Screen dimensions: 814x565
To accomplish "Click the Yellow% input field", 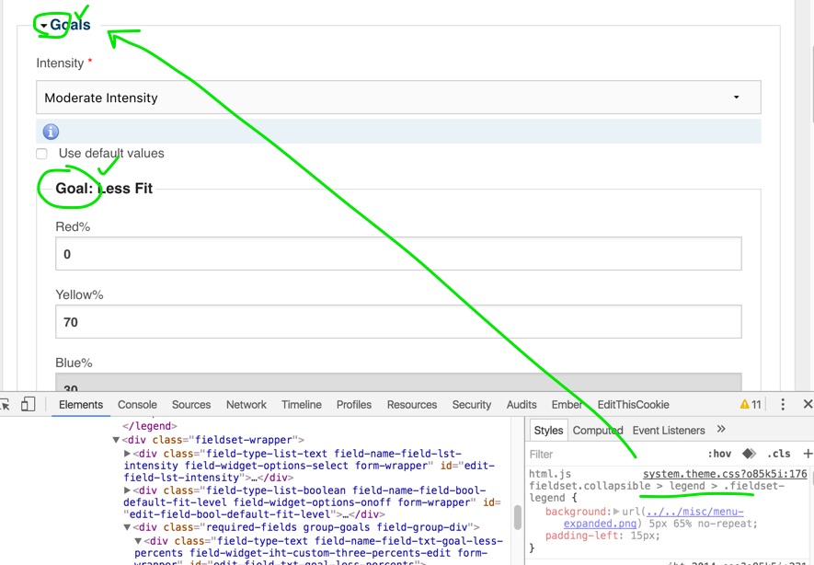I will [398, 322].
